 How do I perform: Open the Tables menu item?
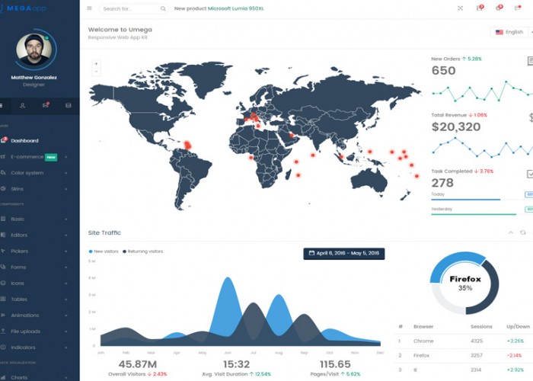coord(19,299)
